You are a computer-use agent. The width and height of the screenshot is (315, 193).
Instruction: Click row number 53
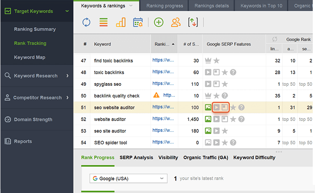coord(84,131)
